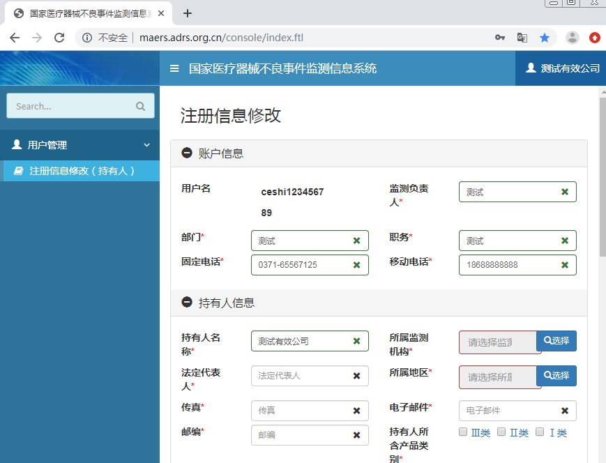Check the Ⅲ类 product category checkbox
The height and width of the screenshot is (463, 606).
click(463, 432)
